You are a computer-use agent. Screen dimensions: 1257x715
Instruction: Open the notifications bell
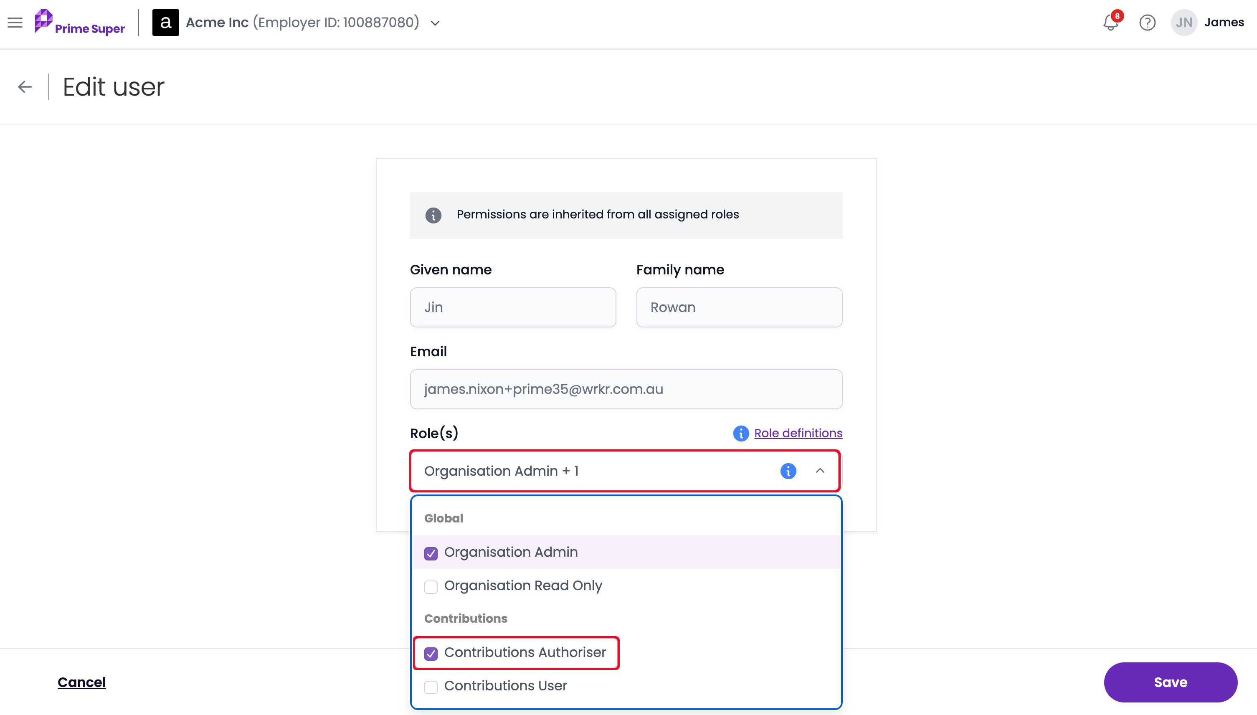pyautogui.click(x=1111, y=23)
